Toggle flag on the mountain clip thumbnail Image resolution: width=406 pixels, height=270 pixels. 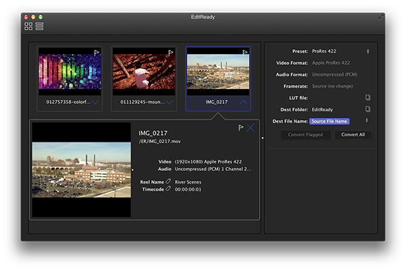tap(171, 52)
